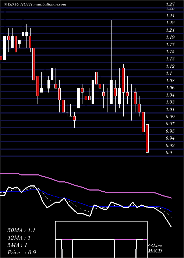Click the 1.1 price axis label
The height and width of the screenshot is (258, 184).
coord(169,73)
